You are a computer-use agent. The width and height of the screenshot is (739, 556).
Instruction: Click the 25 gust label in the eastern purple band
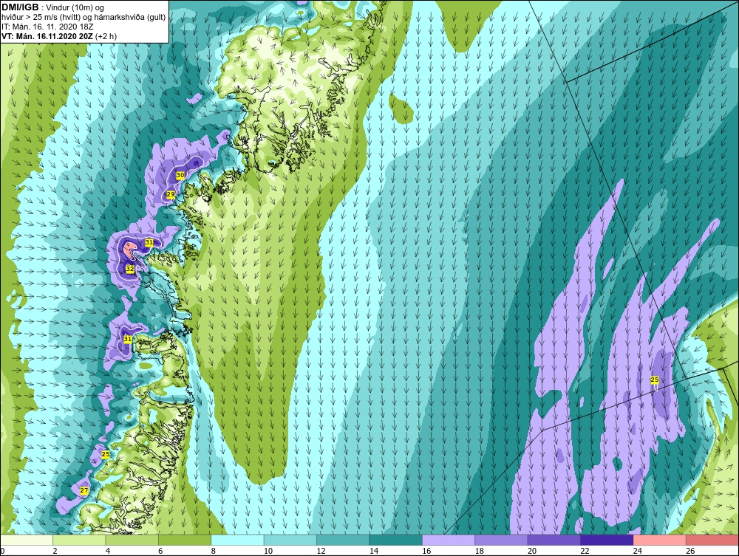(655, 380)
